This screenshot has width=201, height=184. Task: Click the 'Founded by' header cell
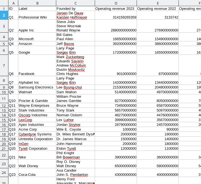click(x=76, y=9)
